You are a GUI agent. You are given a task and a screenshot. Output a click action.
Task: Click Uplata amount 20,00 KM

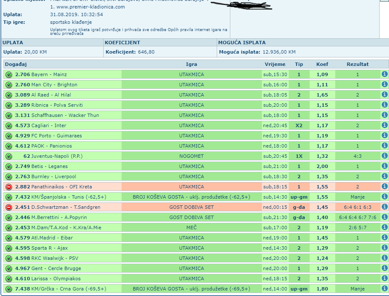tap(35, 52)
